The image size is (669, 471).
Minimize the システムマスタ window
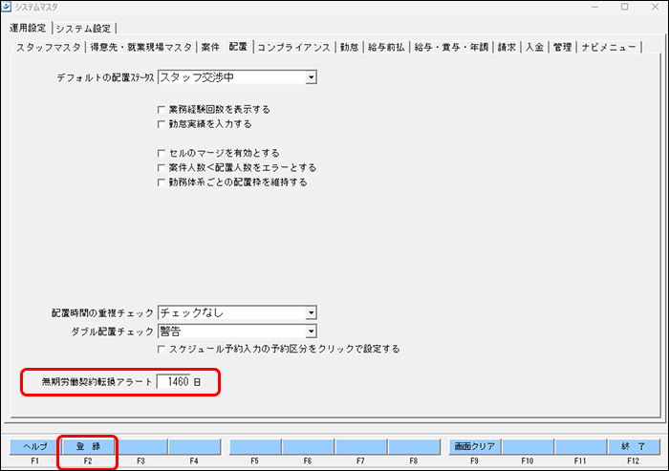(594, 7)
